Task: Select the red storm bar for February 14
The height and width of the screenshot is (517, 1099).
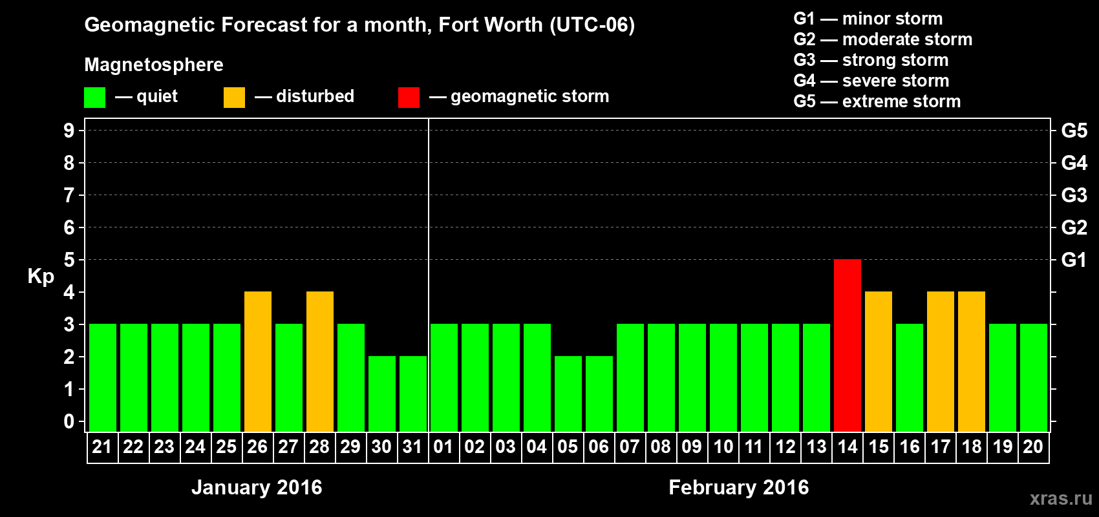Action: point(848,345)
